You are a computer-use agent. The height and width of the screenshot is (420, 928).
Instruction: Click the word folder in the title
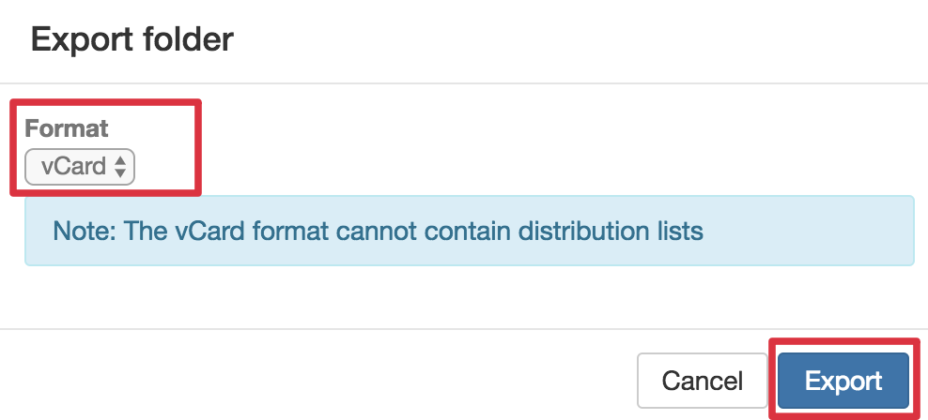tap(188, 39)
